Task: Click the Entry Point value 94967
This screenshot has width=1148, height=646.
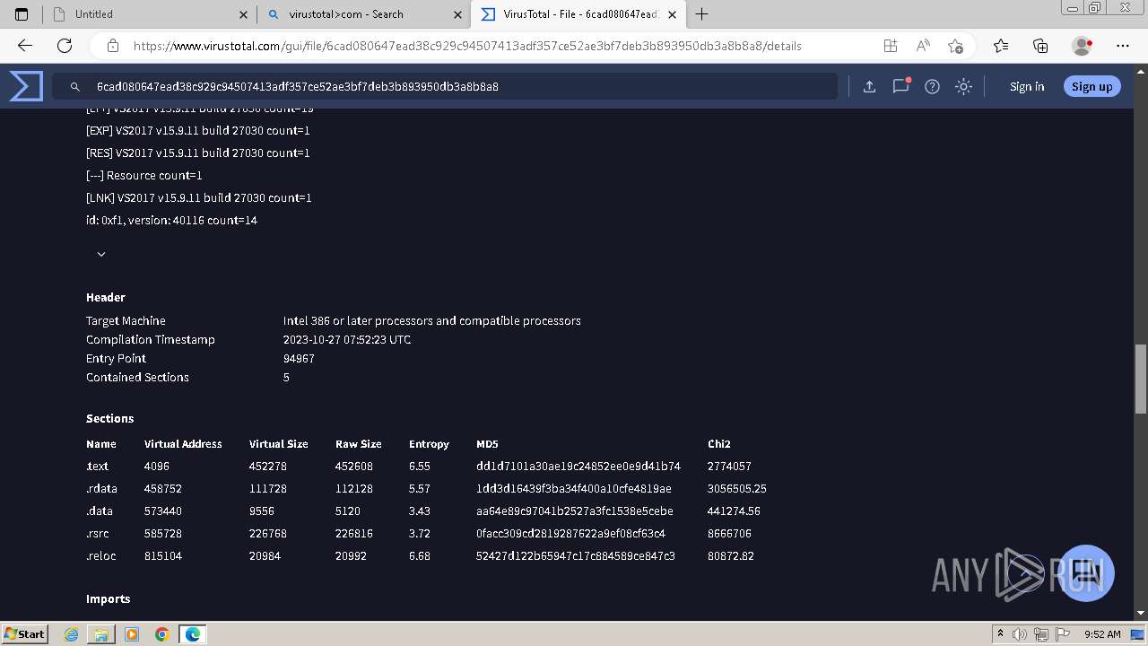Action: point(299,359)
